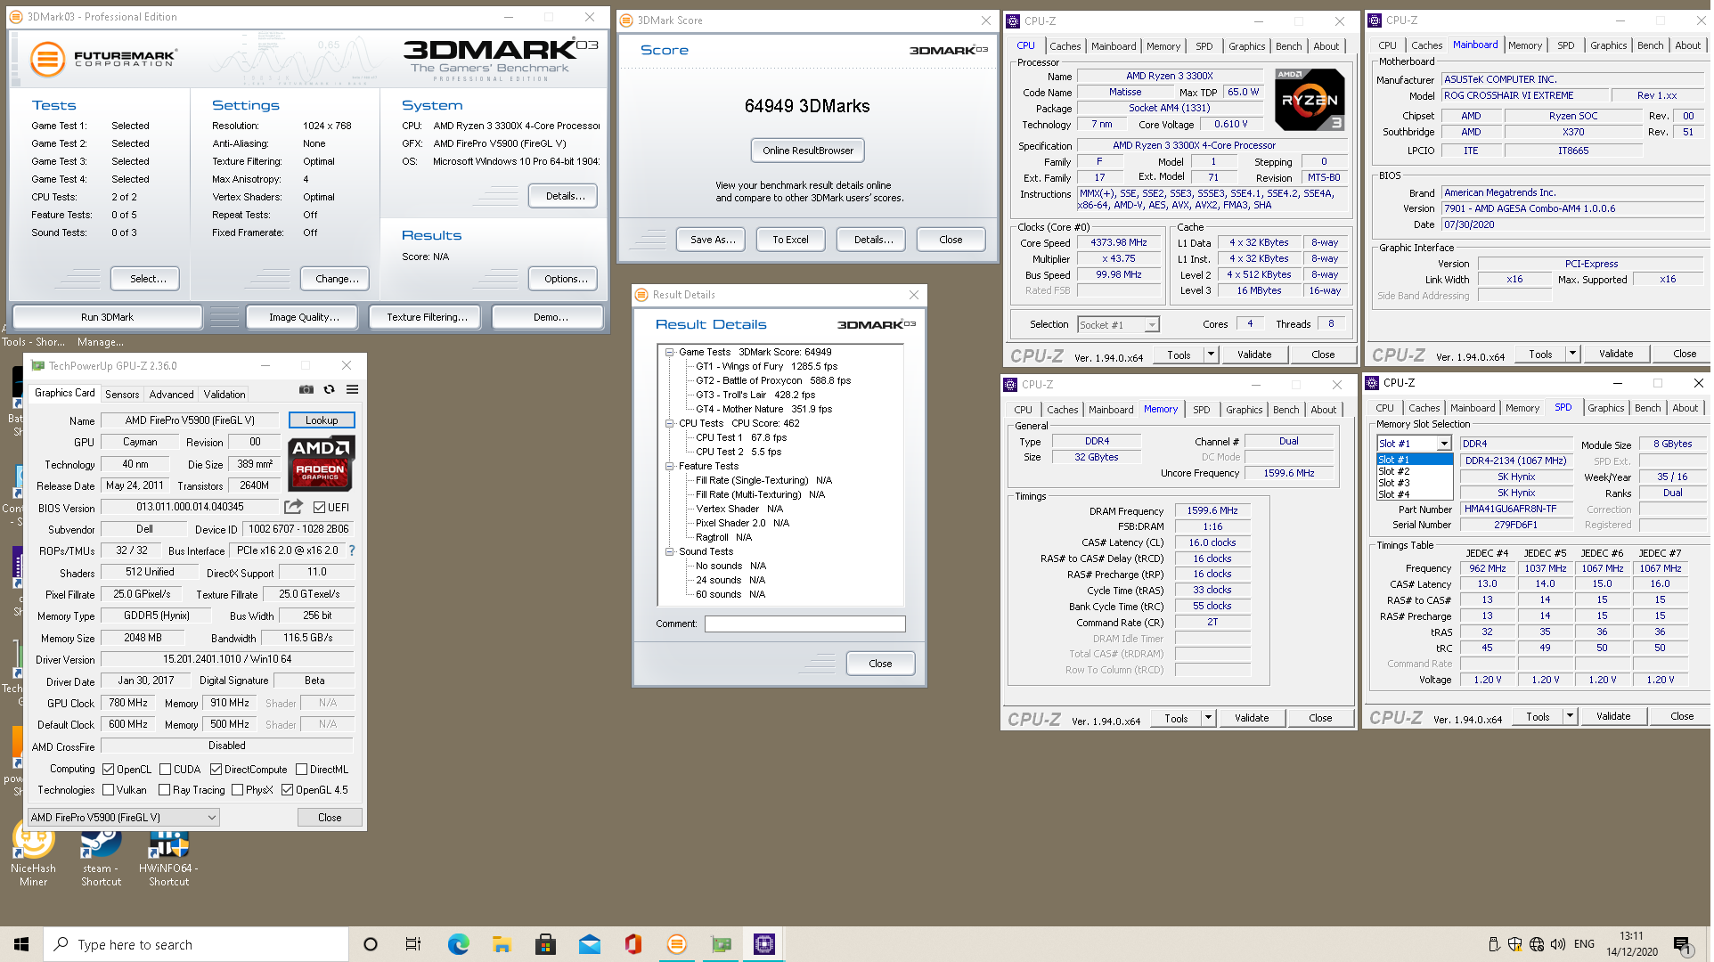Screen dimensions: 1714x962
Task: Open the Graphics tab in CPU-Z SPD window
Action: [x=1605, y=408]
